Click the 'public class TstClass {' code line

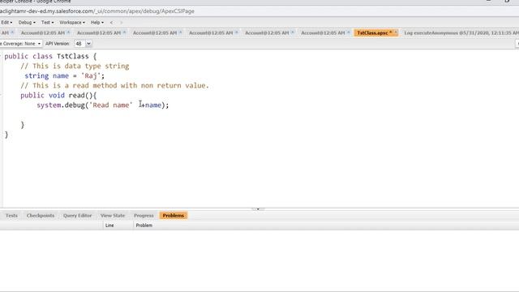point(50,56)
